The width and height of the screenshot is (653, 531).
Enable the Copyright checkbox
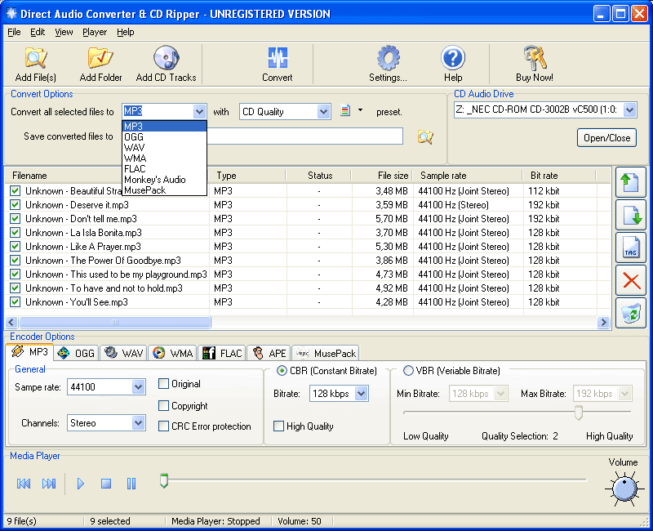(x=164, y=406)
